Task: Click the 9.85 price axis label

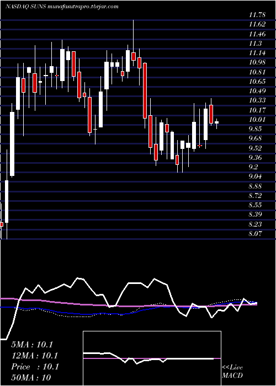Action: 256,129
